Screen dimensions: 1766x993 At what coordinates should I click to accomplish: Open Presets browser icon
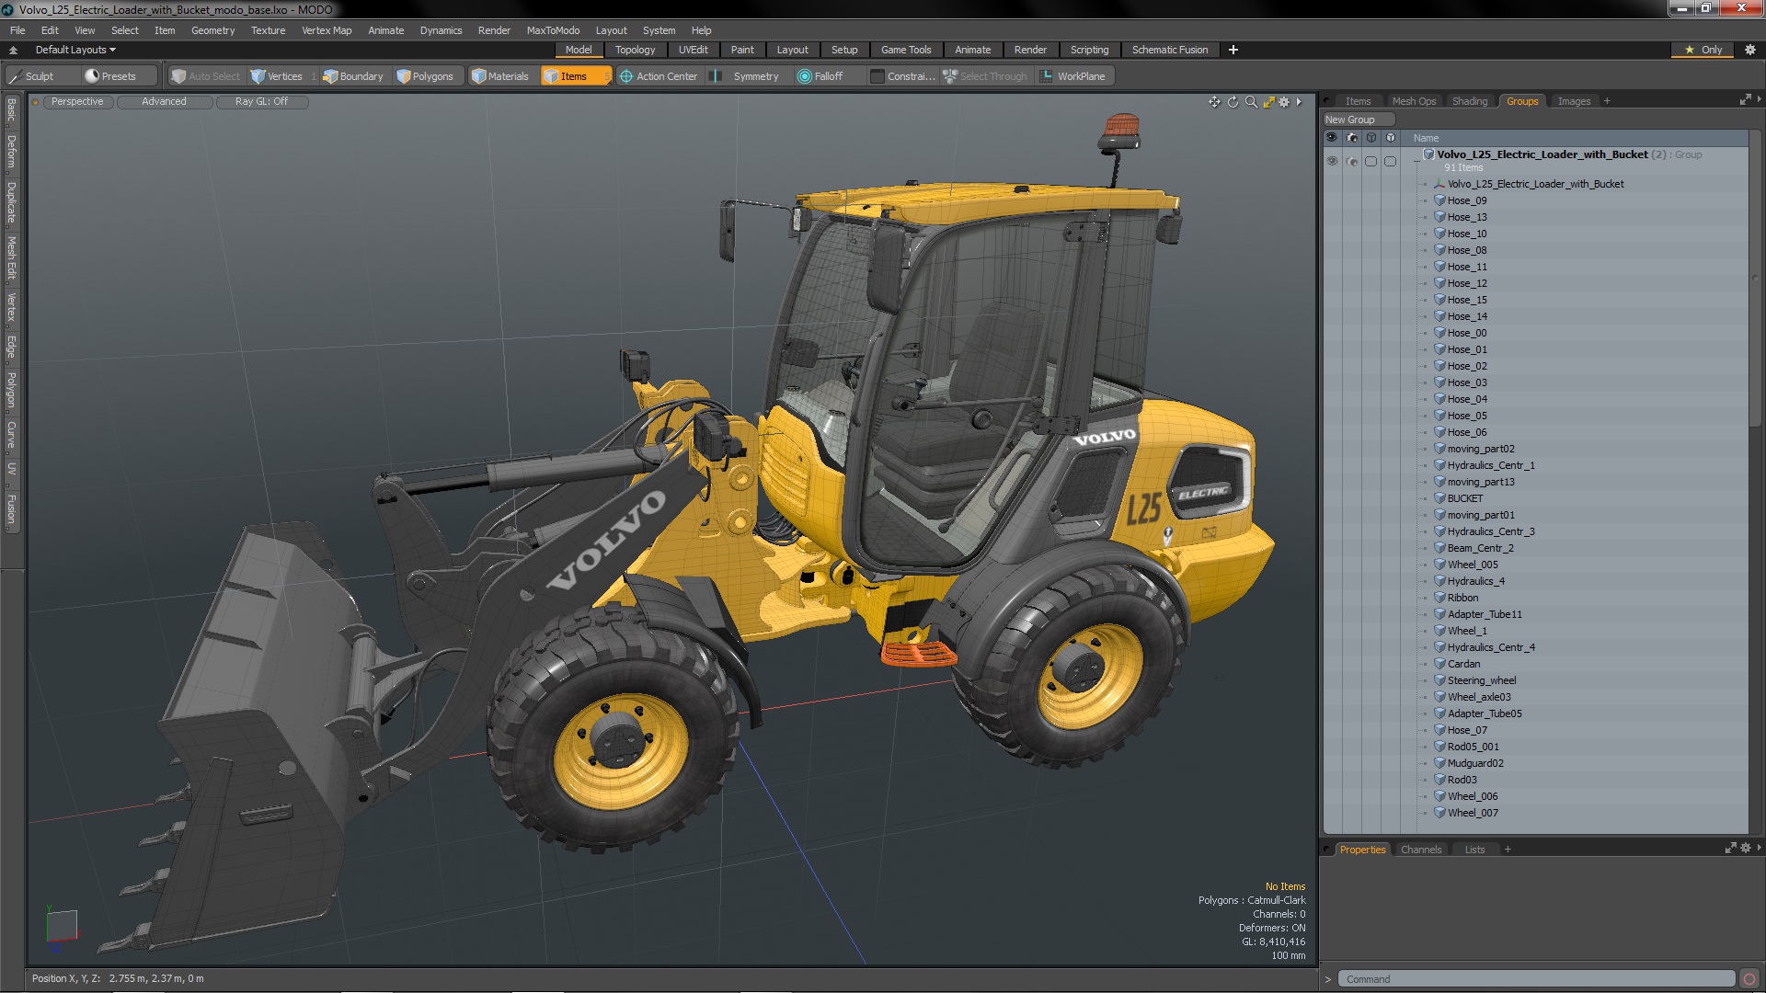coord(92,76)
